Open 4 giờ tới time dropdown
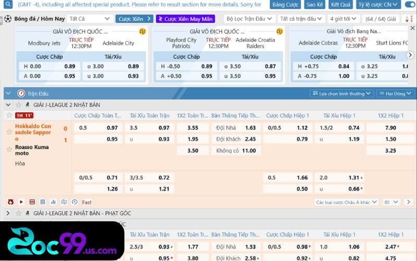Screen dimensions: 417x261 point(343,19)
